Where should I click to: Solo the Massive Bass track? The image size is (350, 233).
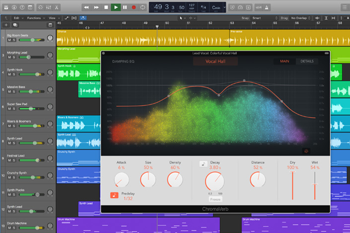click(14, 92)
